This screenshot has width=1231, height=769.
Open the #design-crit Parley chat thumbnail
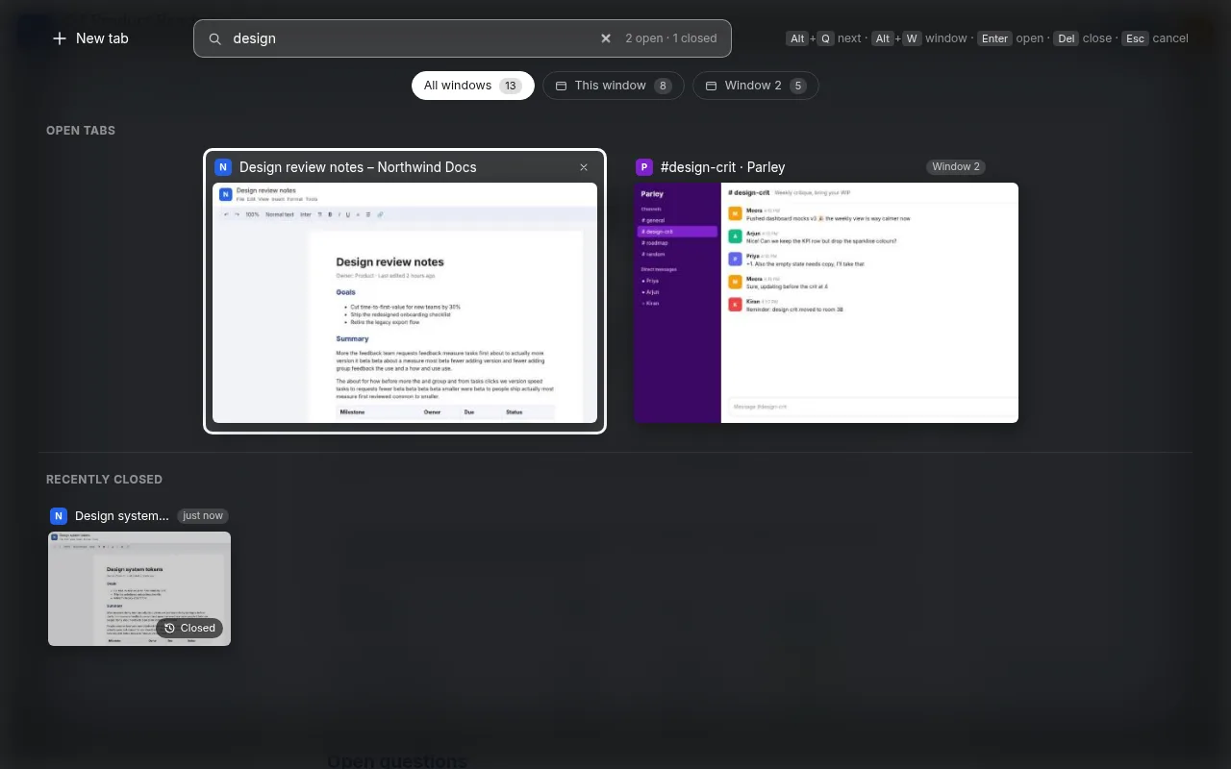pos(826,303)
